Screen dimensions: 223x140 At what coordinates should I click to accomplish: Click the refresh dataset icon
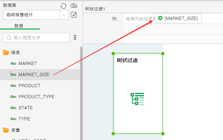pos(63,6)
